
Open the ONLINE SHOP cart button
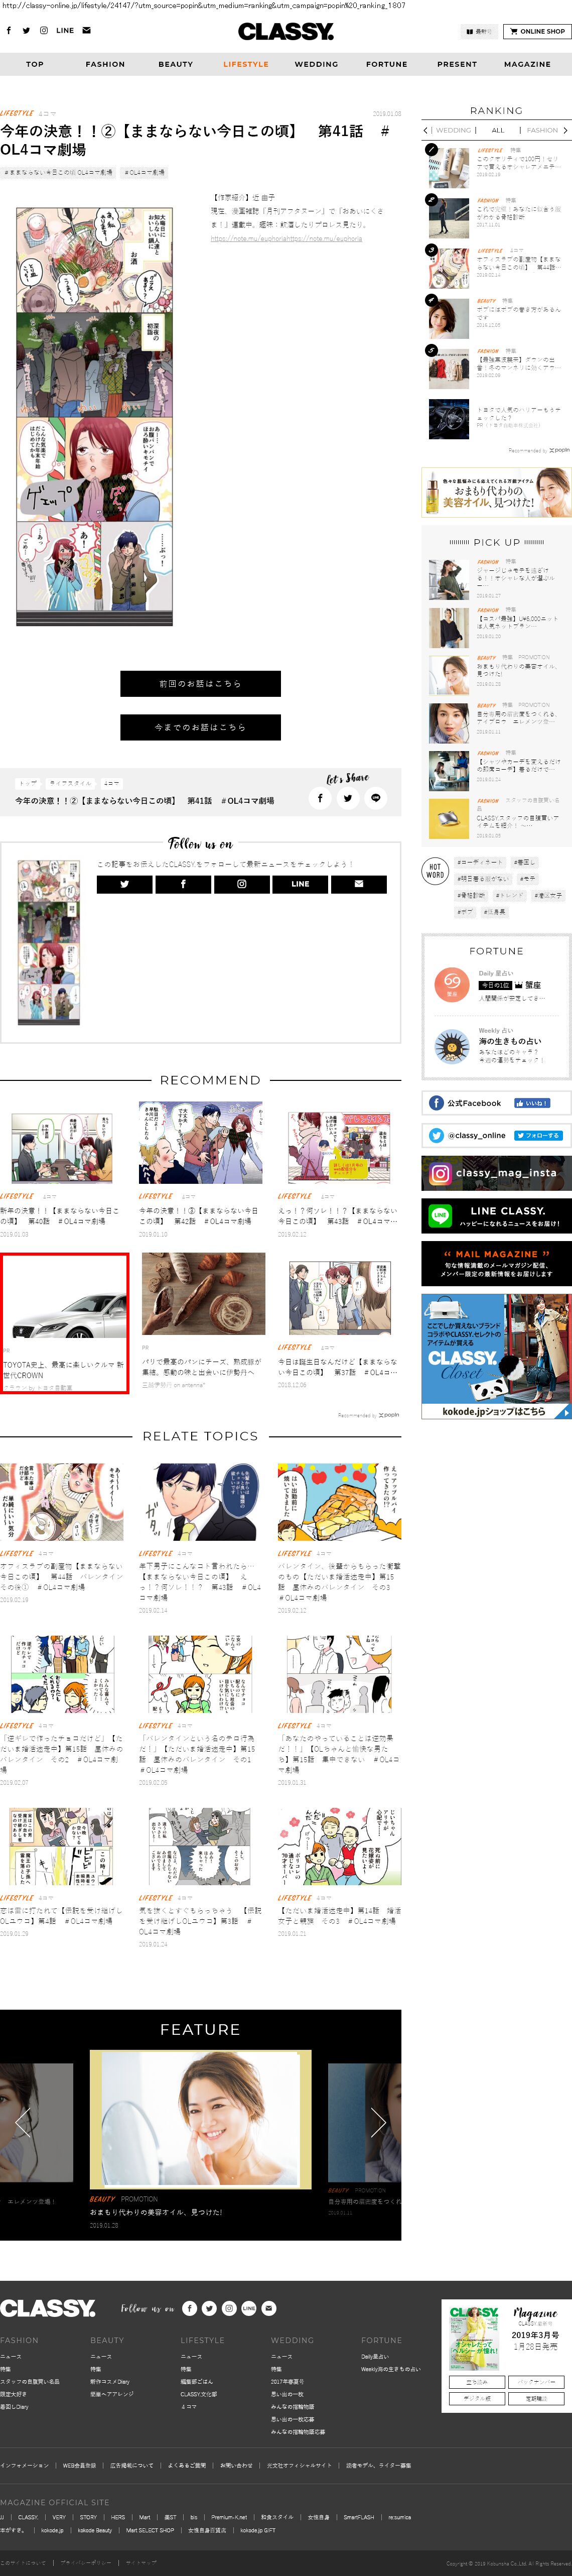click(537, 31)
